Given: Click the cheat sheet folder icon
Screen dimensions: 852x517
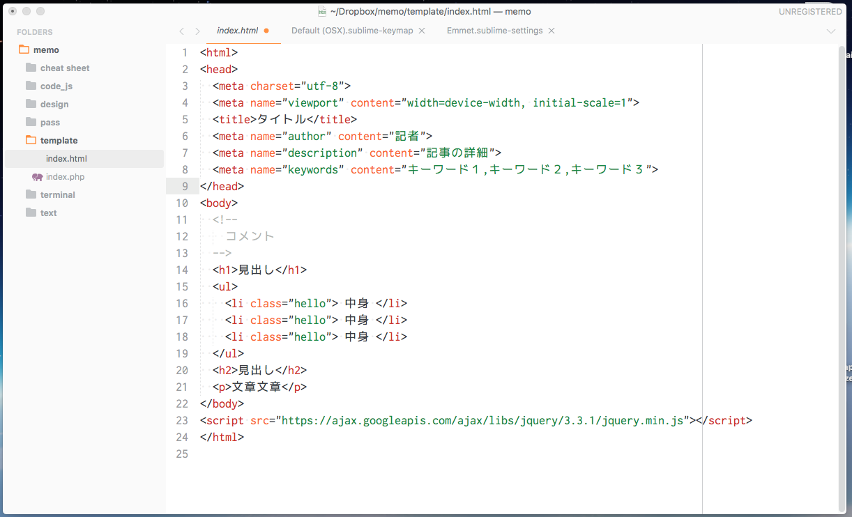Looking at the screenshot, I should [x=31, y=68].
